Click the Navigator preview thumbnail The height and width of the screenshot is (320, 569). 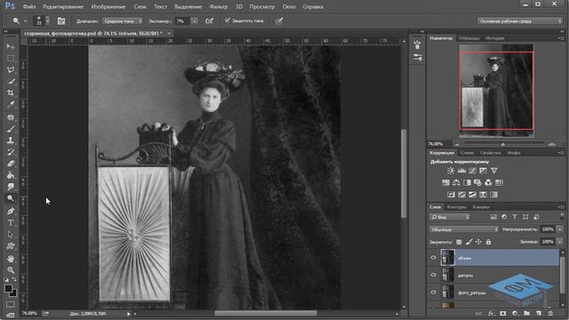496,91
